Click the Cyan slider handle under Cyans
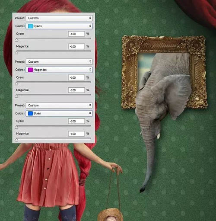Viewport: 216px width, 221px height. pyautogui.click(x=16, y=40)
